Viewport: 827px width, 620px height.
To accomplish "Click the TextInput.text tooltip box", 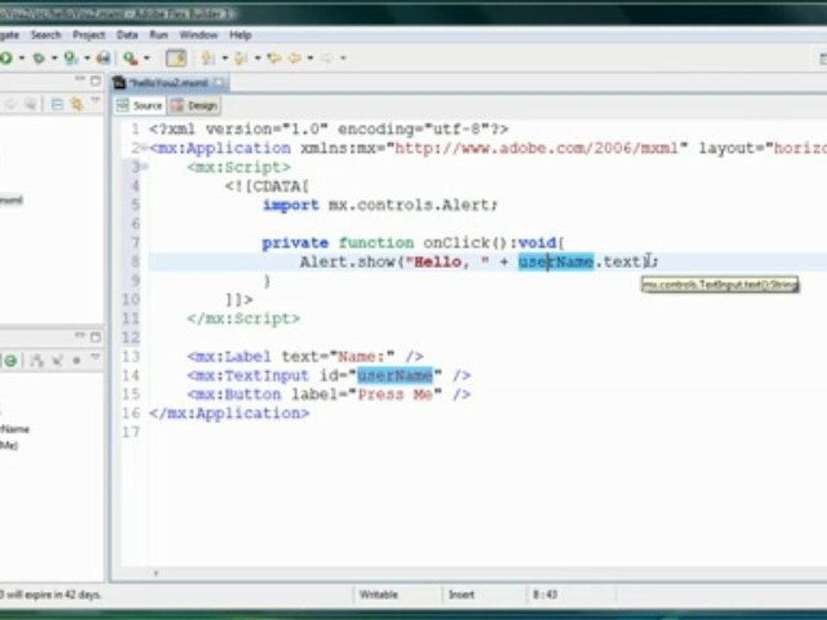I will click(720, 285).
